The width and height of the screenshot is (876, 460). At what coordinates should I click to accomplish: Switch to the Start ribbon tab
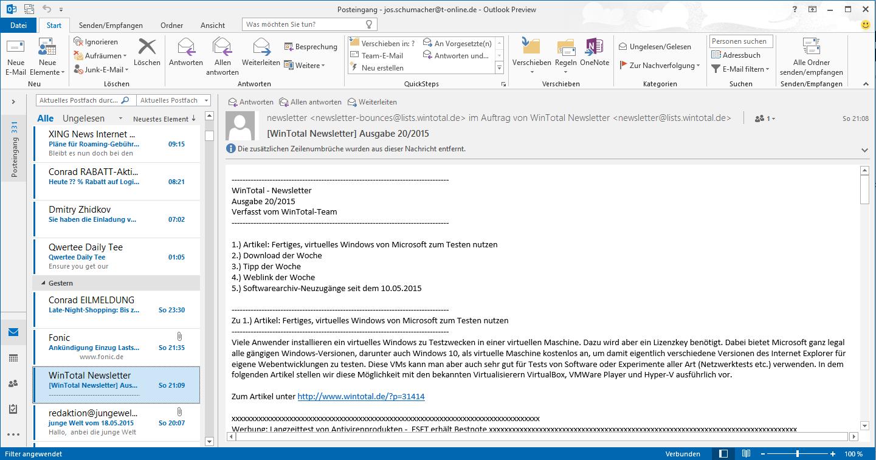[54, 25]
